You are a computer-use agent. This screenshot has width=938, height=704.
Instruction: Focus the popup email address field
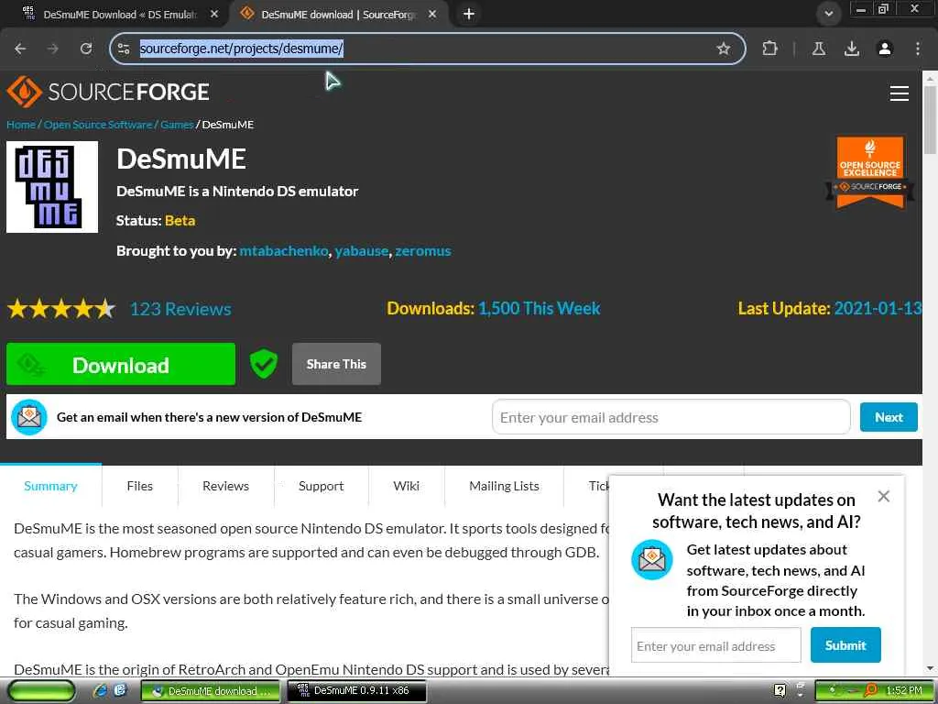click(x=715, y=645)
